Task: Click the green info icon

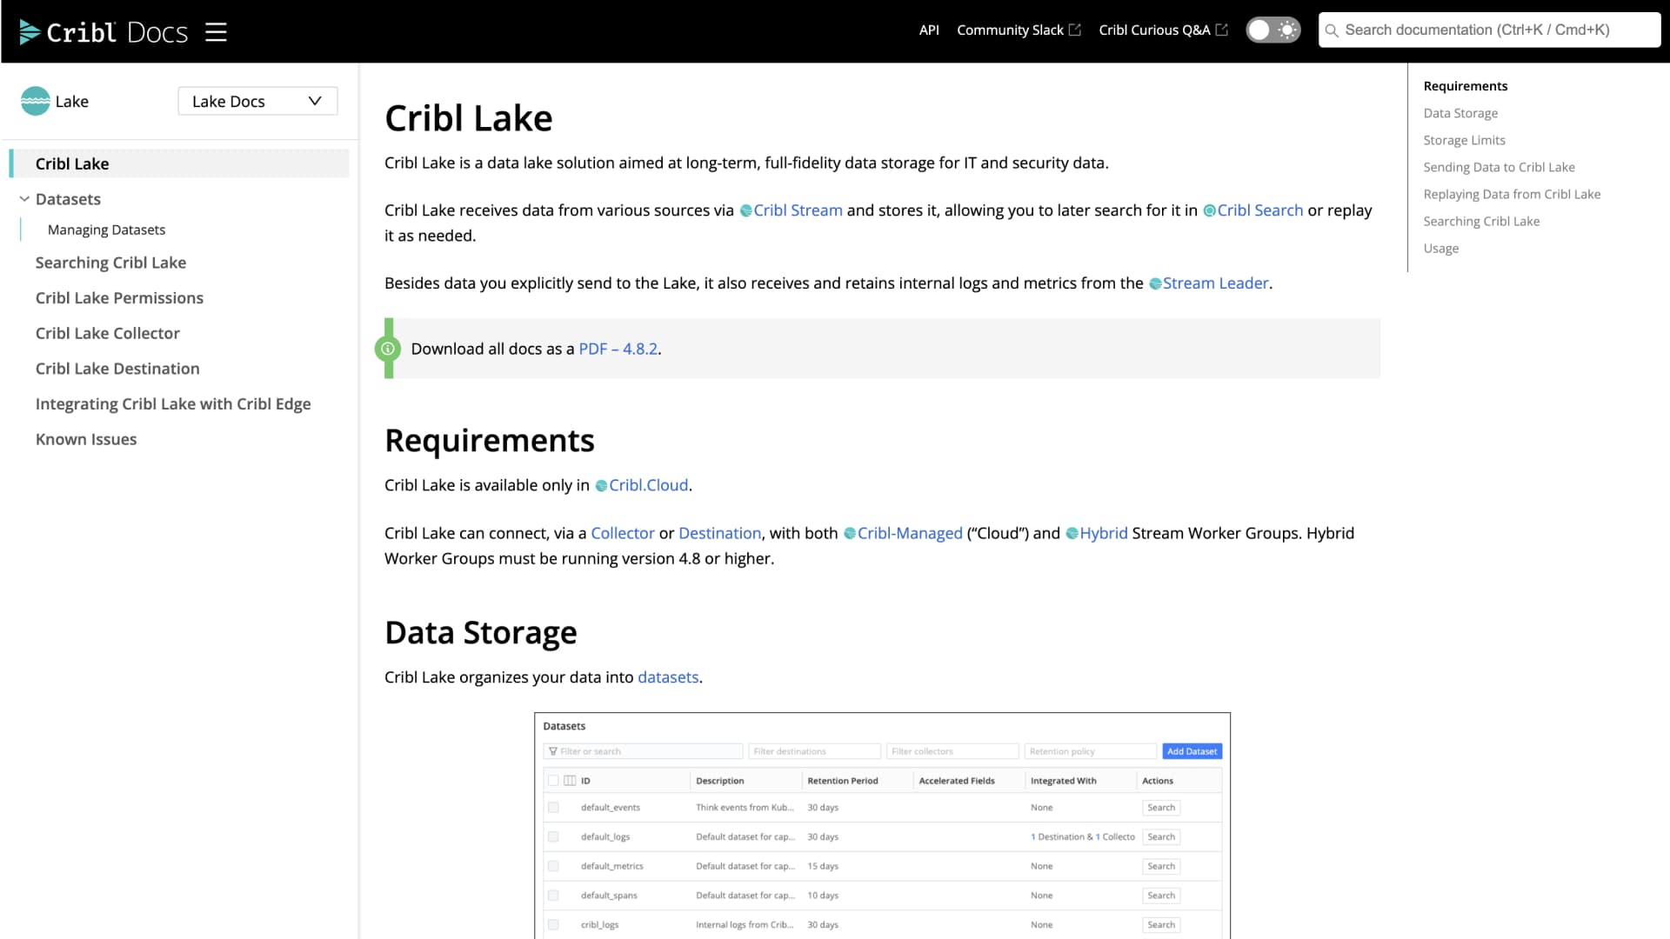Action: [x=387, y=349]
